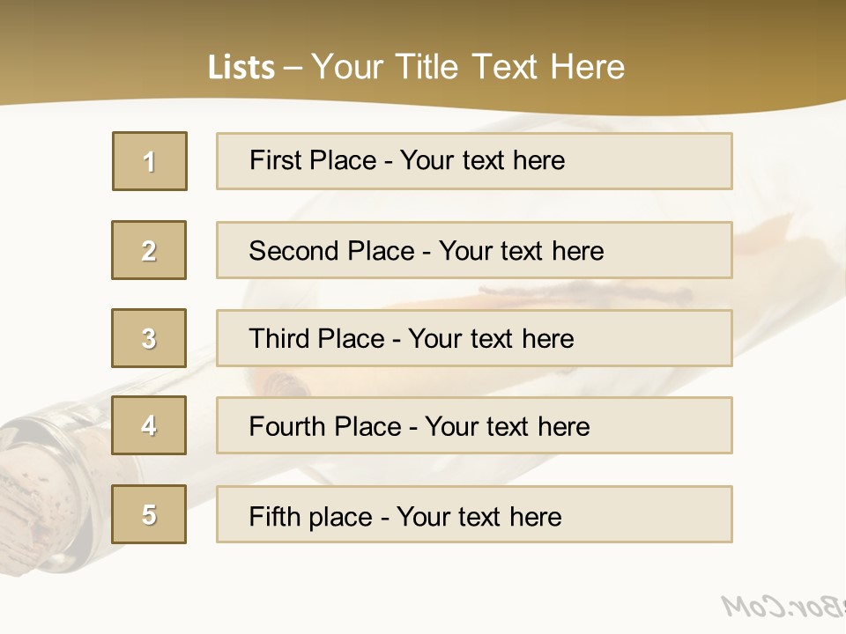The height and width of the screenshot is (634, 846).
Task: Click the box labeled 3
Action: 149,338
